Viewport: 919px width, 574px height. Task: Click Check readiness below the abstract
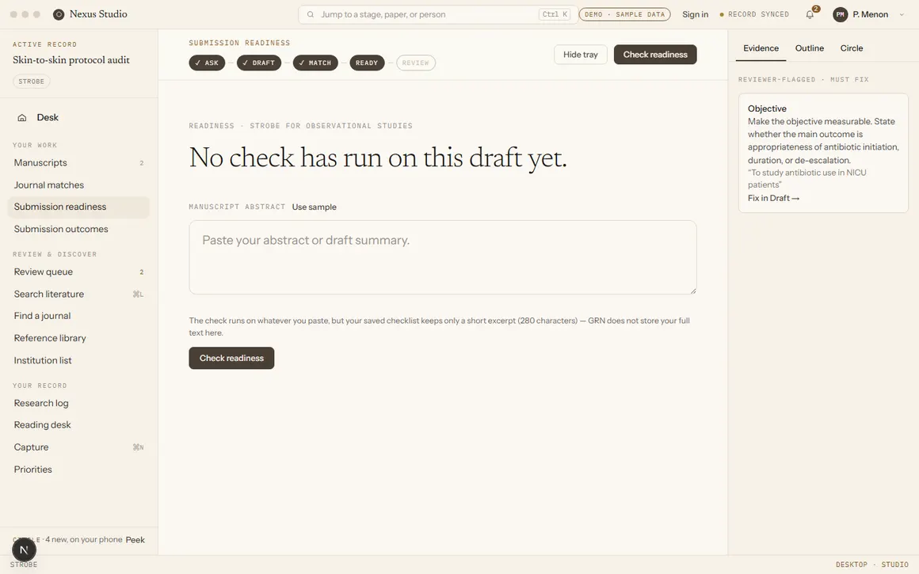231,358
